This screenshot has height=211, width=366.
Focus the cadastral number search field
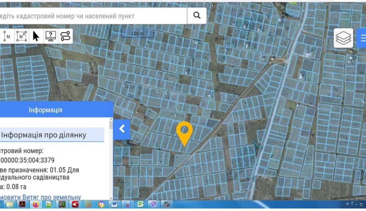click(93, 16)
